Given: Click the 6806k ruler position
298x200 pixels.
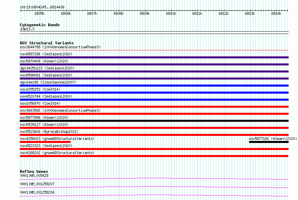Looking at the screenshot, I should (x=66, y=13).
